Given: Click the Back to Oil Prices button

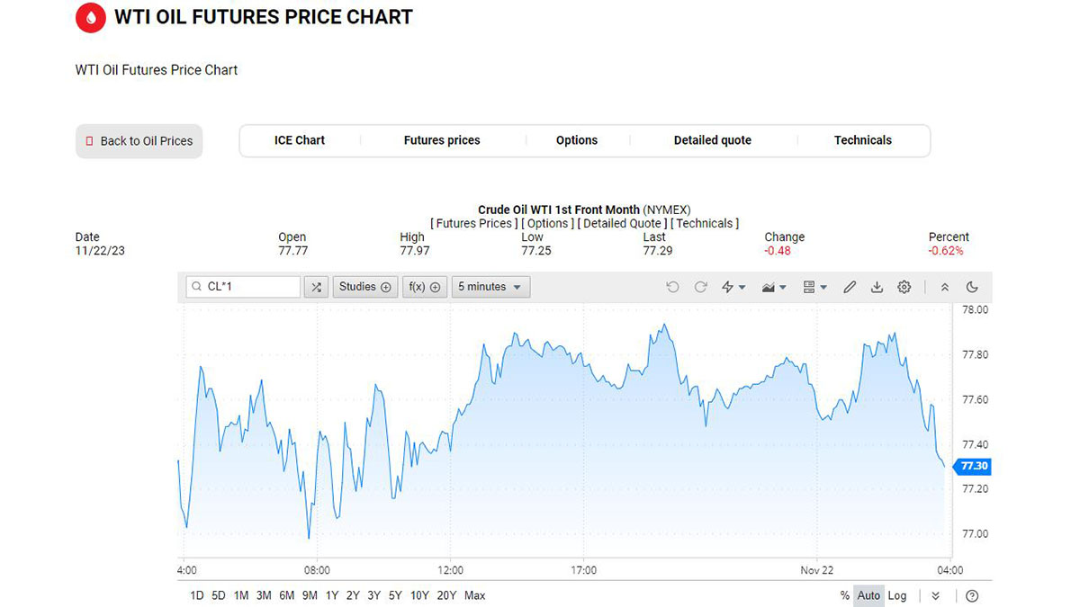Looking at the screenshot, I should [139, 141].
